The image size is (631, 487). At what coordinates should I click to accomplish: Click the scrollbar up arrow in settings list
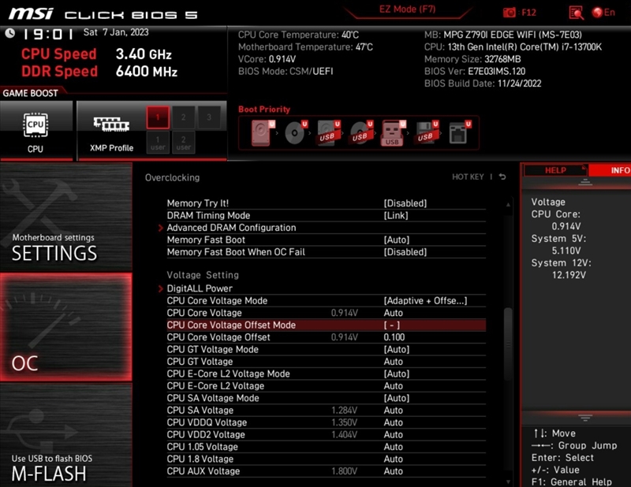point(508,204)
